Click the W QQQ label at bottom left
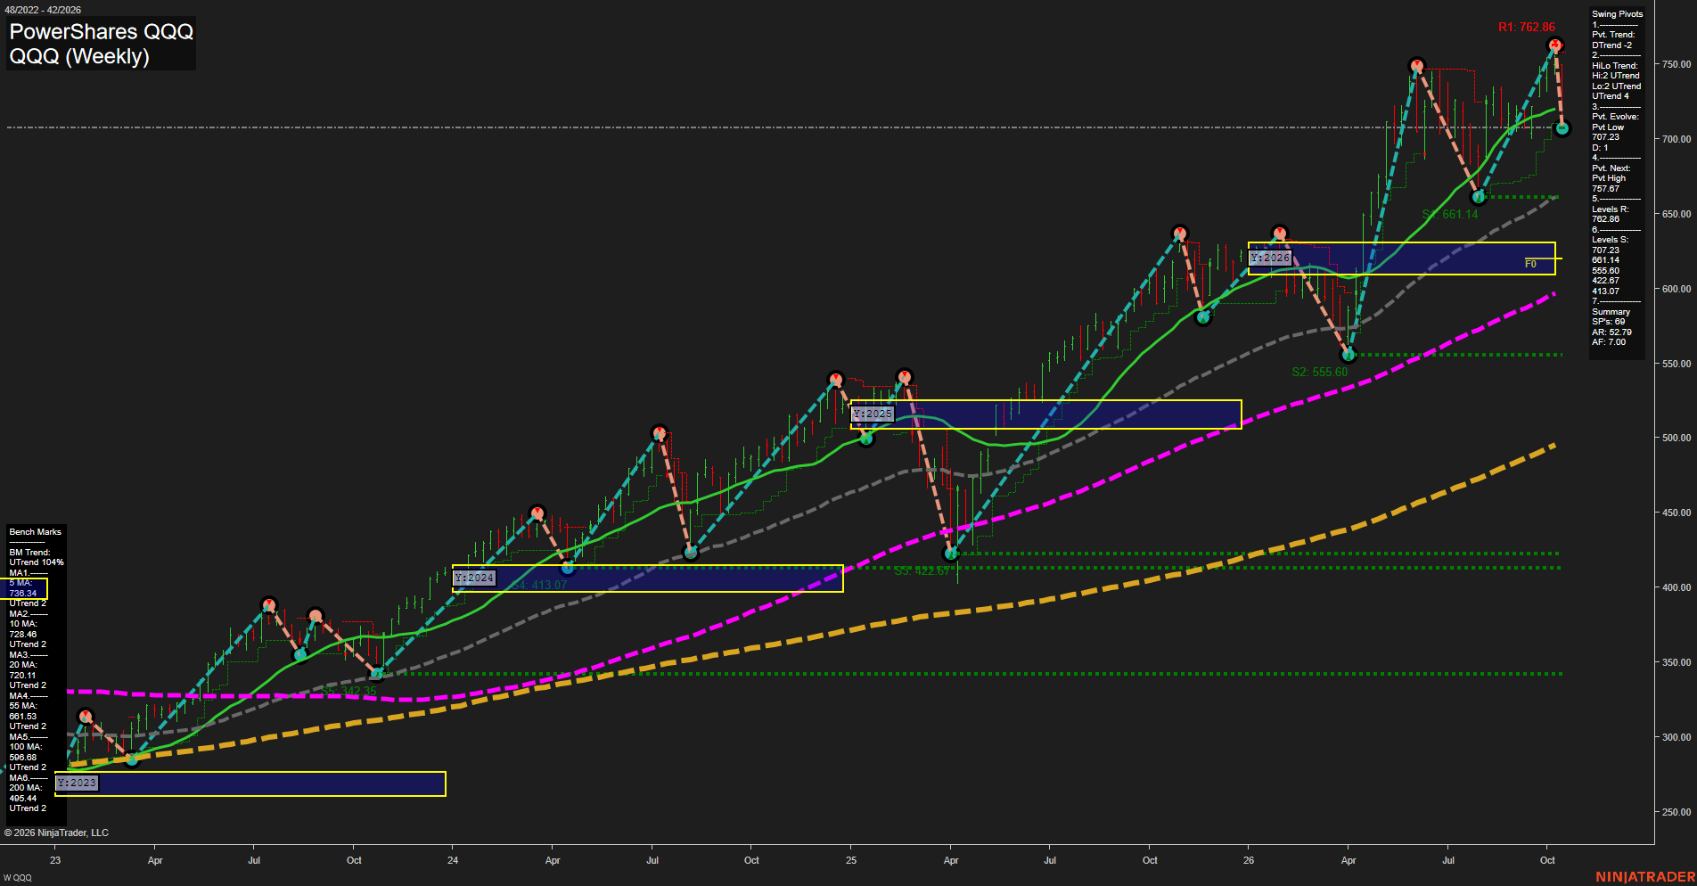1697x886 pixels. [18, 878]
